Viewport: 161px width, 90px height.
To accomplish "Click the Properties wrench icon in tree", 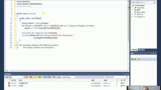I will 135,8.
